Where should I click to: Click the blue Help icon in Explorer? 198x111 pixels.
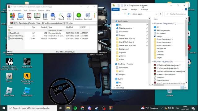186,9
